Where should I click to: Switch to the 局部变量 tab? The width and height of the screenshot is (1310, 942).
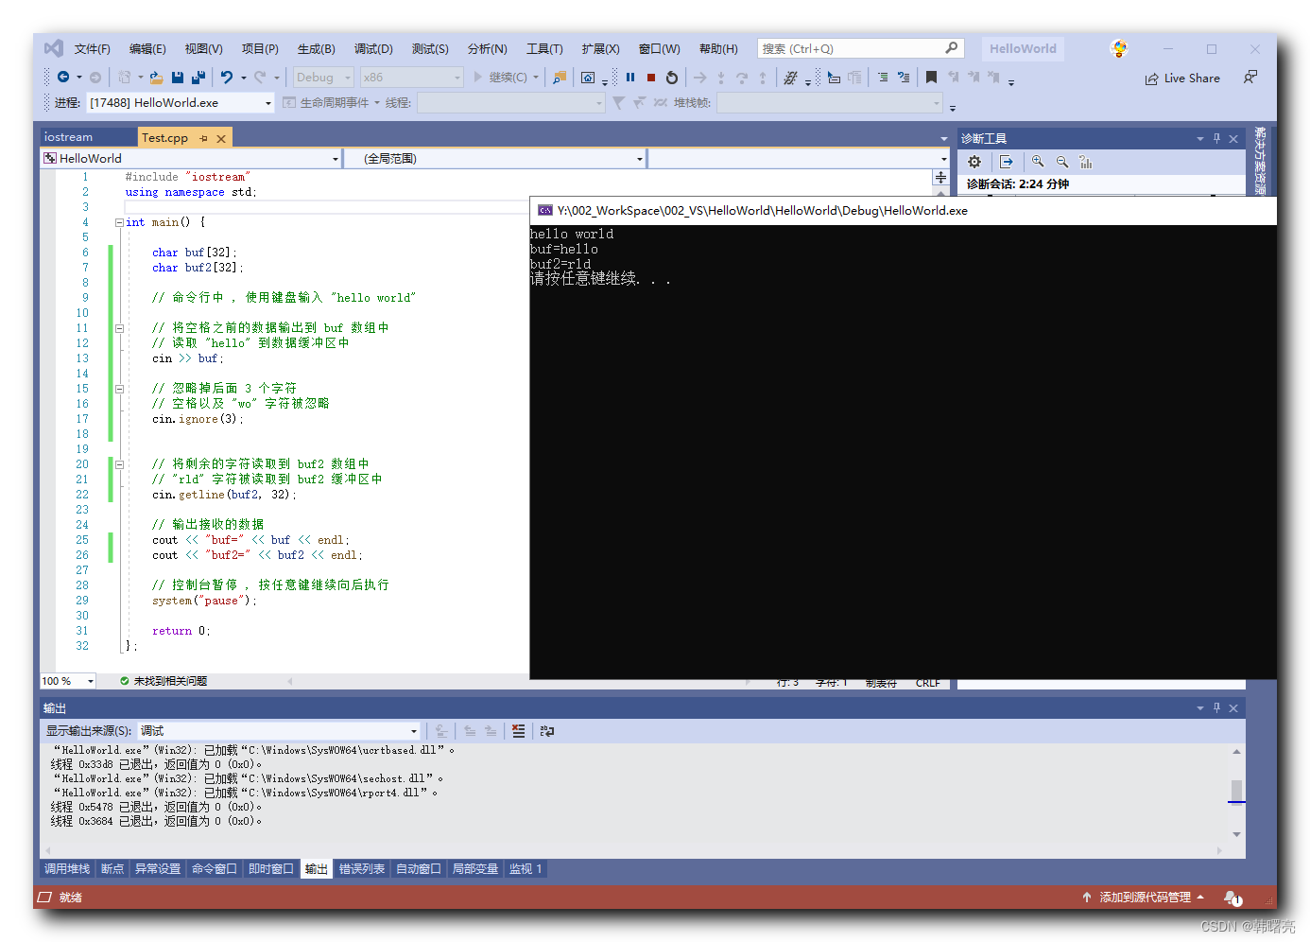(475, 869)
